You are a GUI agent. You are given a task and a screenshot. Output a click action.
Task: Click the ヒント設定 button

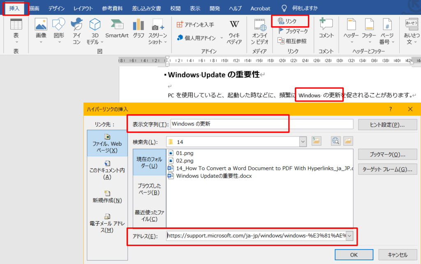(x=387, y=125)
